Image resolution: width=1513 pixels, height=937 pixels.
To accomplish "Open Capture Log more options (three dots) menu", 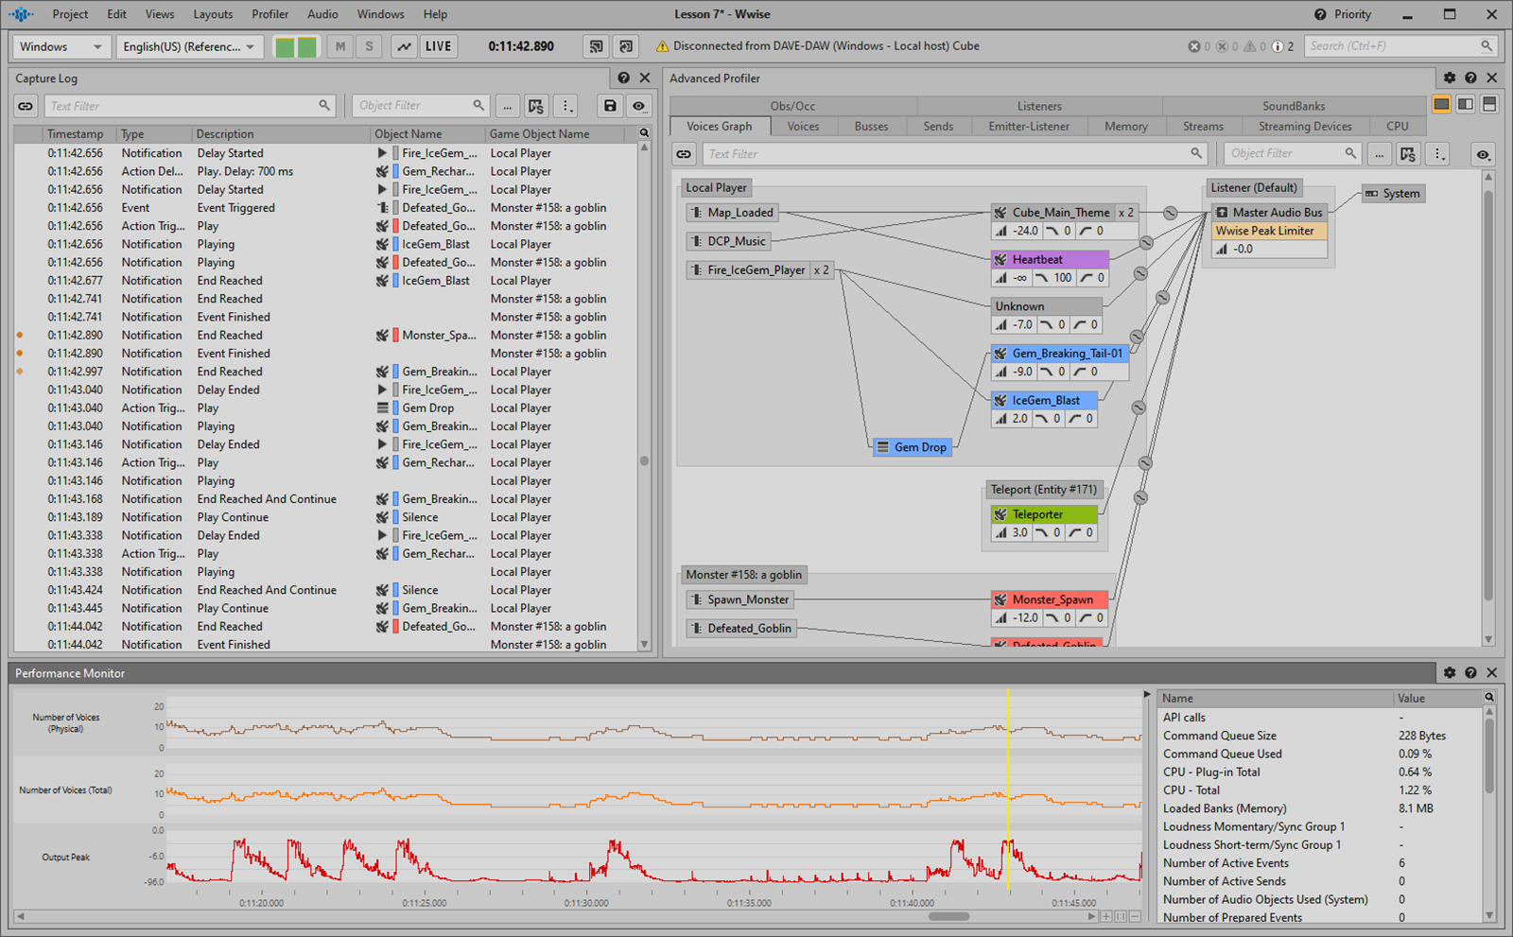I will 565,106.
